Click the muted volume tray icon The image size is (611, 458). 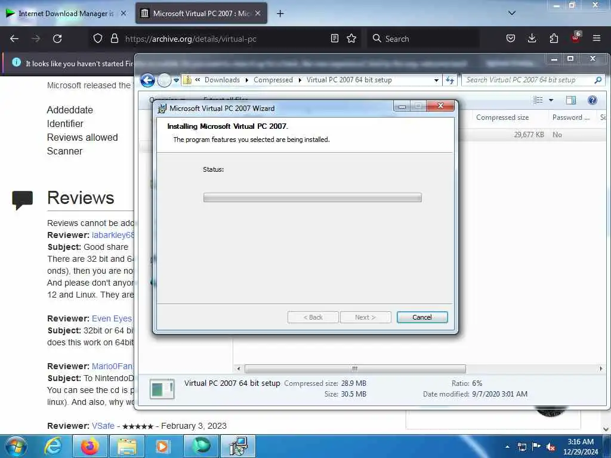coord(551,447)
